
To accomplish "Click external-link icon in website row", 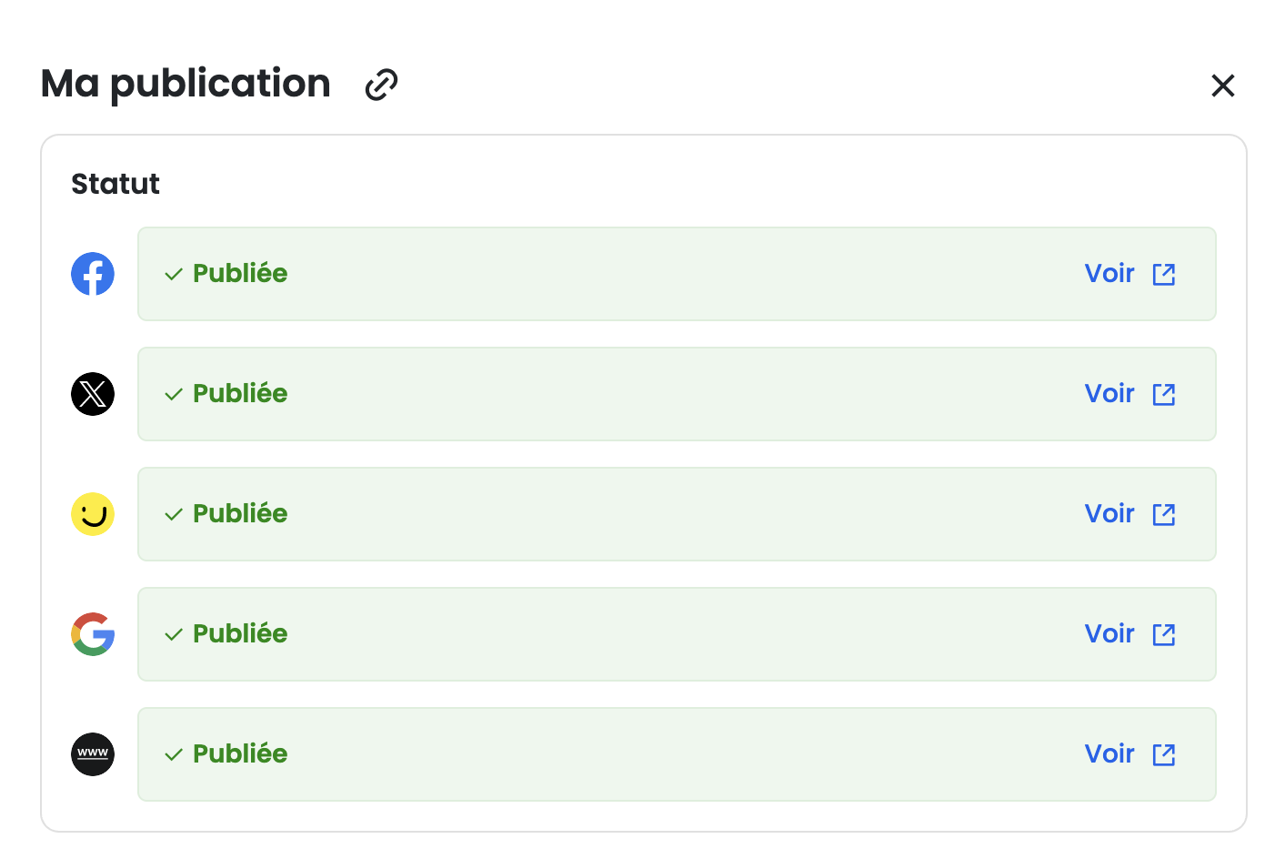I will coord(1164,755).
